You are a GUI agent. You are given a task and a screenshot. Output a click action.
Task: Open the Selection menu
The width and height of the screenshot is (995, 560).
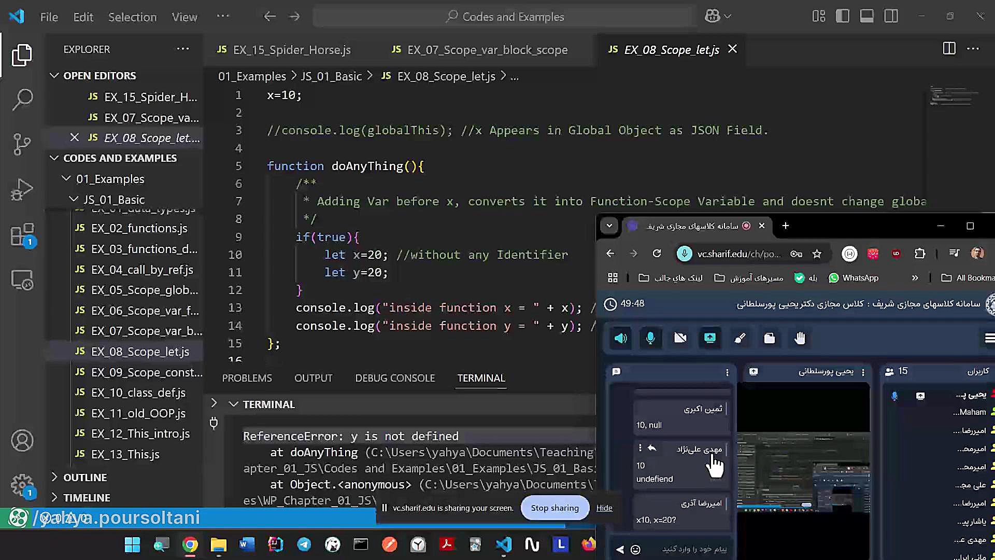132,17
